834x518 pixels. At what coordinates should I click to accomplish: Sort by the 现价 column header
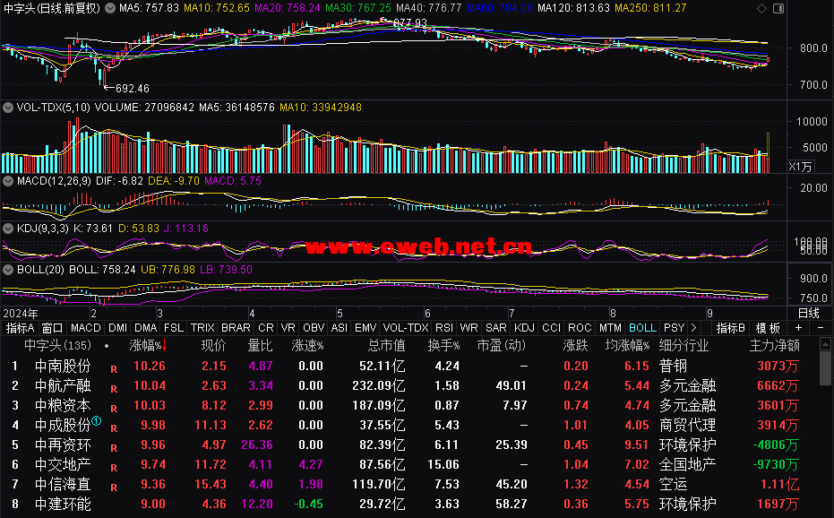click(213, 346)
